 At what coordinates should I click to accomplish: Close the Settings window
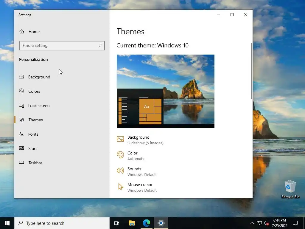[x=246, y=15]
